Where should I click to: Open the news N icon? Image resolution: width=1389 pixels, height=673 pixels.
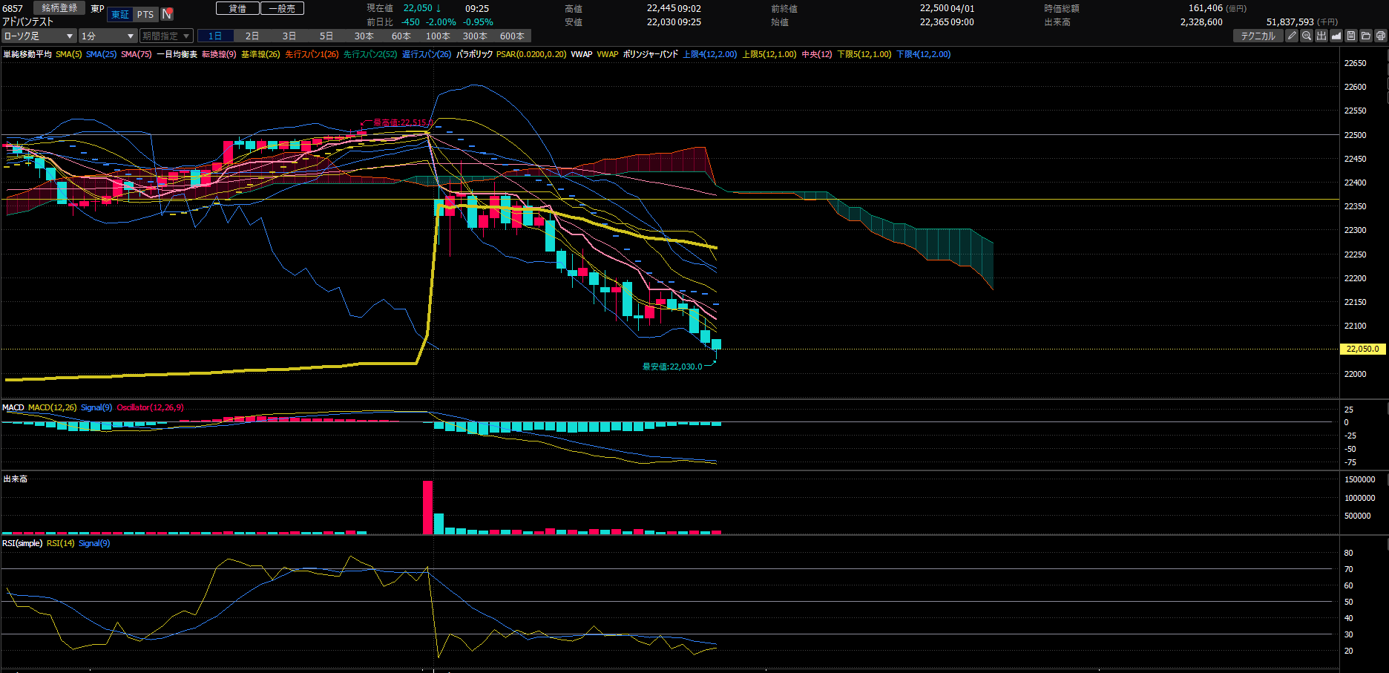tap(167, 14)
